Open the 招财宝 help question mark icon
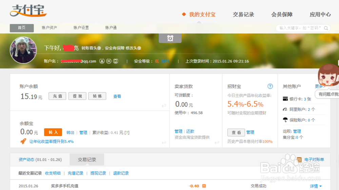This screenshot has height=190, width=339. (270, 86)
